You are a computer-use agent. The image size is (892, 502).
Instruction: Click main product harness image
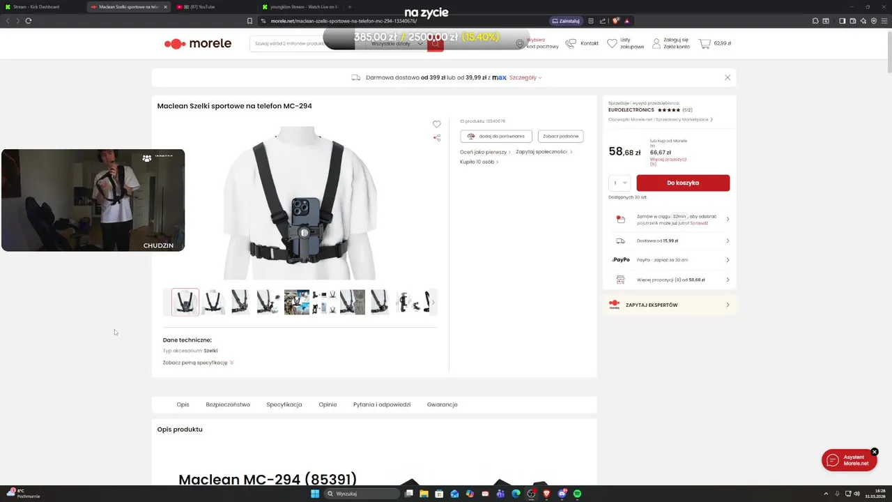click(300, 202)
